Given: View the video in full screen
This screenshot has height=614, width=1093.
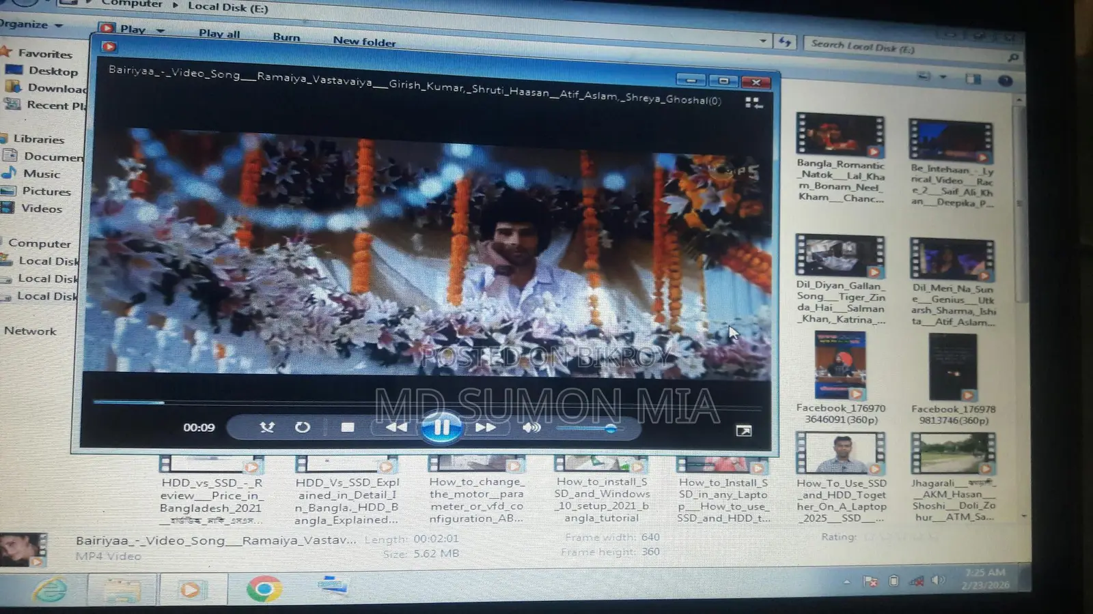Looking at the screenshot, I should [x=743, y=430].
